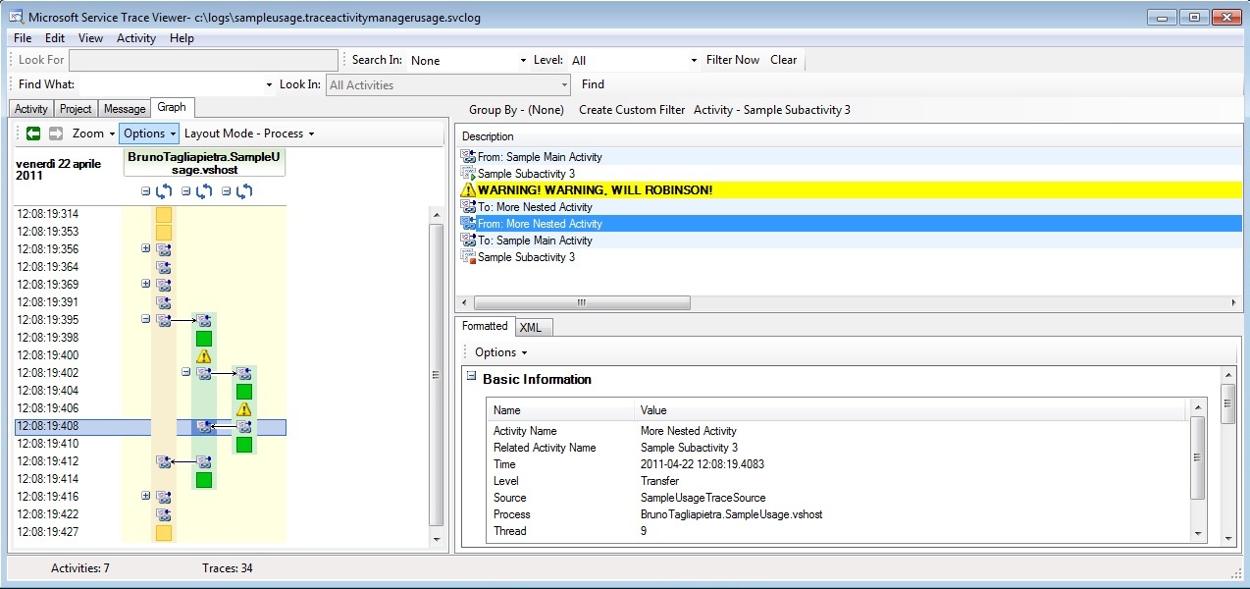Viewport: 1250px width, 589px height.
Task: Click the green trace block at 12:08:19:410
Action: pyautogui.click(x=244, y=445)
